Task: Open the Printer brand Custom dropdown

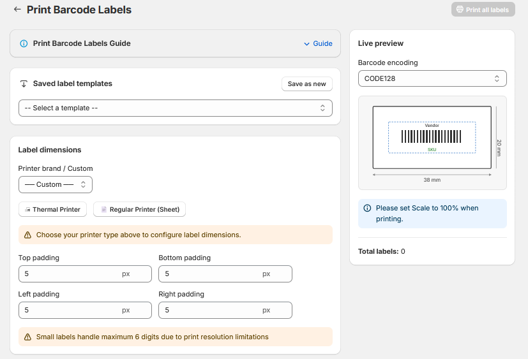Action: point(56,184)
